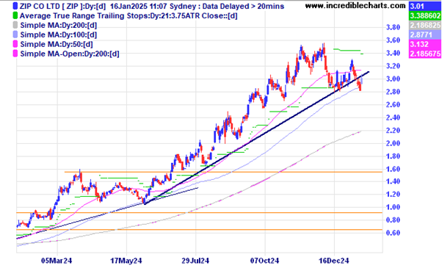Screen dimensions: 442x268
Task: Open the www.incrediblecharts.com link
Action: (x=355, y=6)
